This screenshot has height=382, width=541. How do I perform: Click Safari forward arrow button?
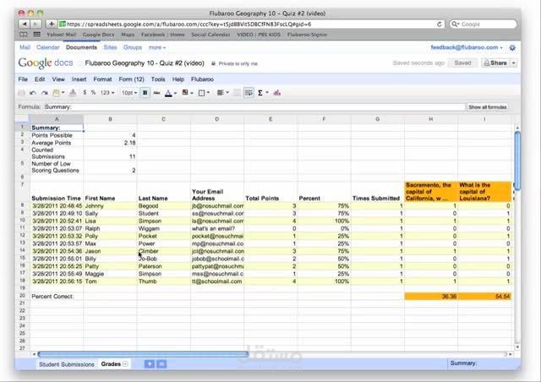36,24
